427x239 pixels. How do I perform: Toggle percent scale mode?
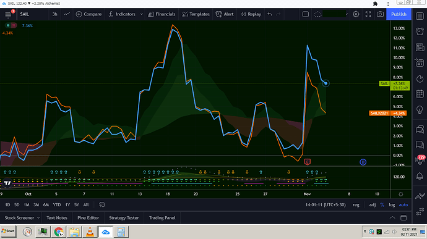382,205
